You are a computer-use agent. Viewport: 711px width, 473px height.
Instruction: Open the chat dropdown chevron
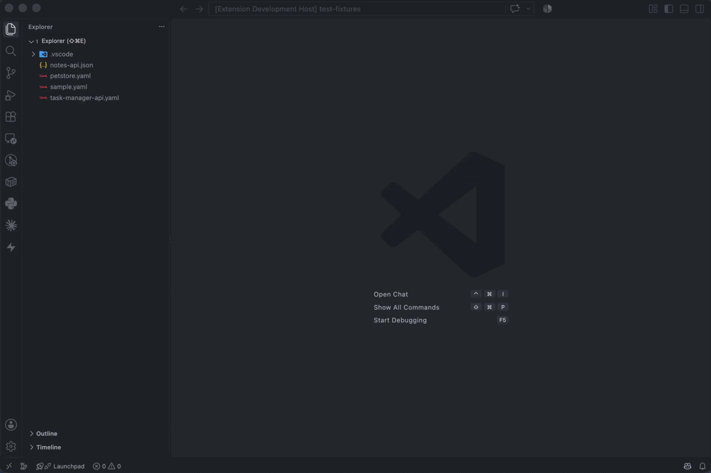click(528, 9)
